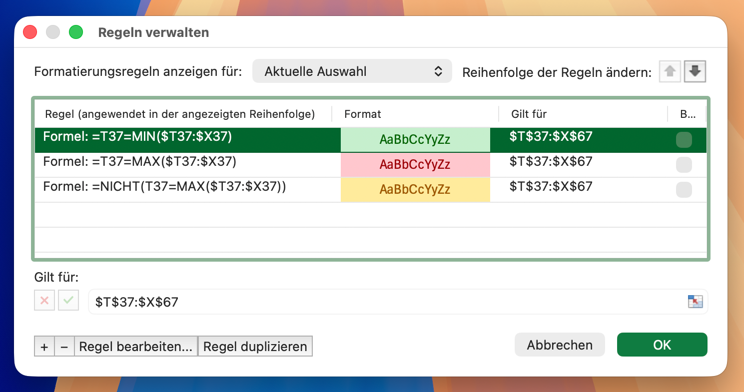Click the green format preview swatch
744x392 pixels.
415,140
